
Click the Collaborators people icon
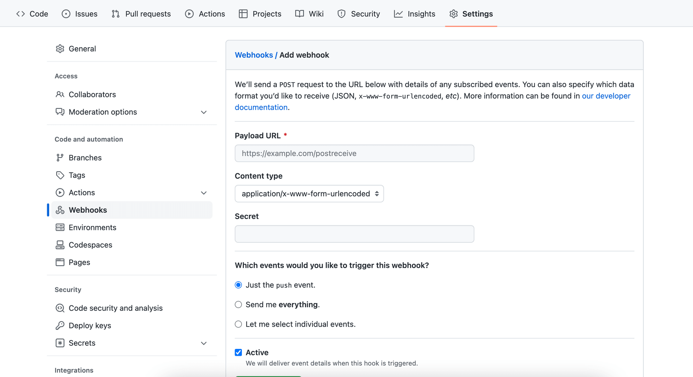pos(60,95)
